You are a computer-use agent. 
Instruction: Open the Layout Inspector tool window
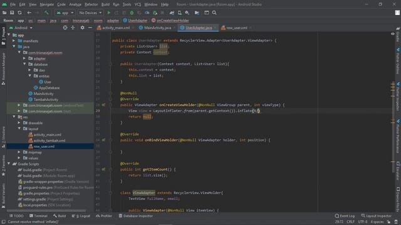point(376,216)
